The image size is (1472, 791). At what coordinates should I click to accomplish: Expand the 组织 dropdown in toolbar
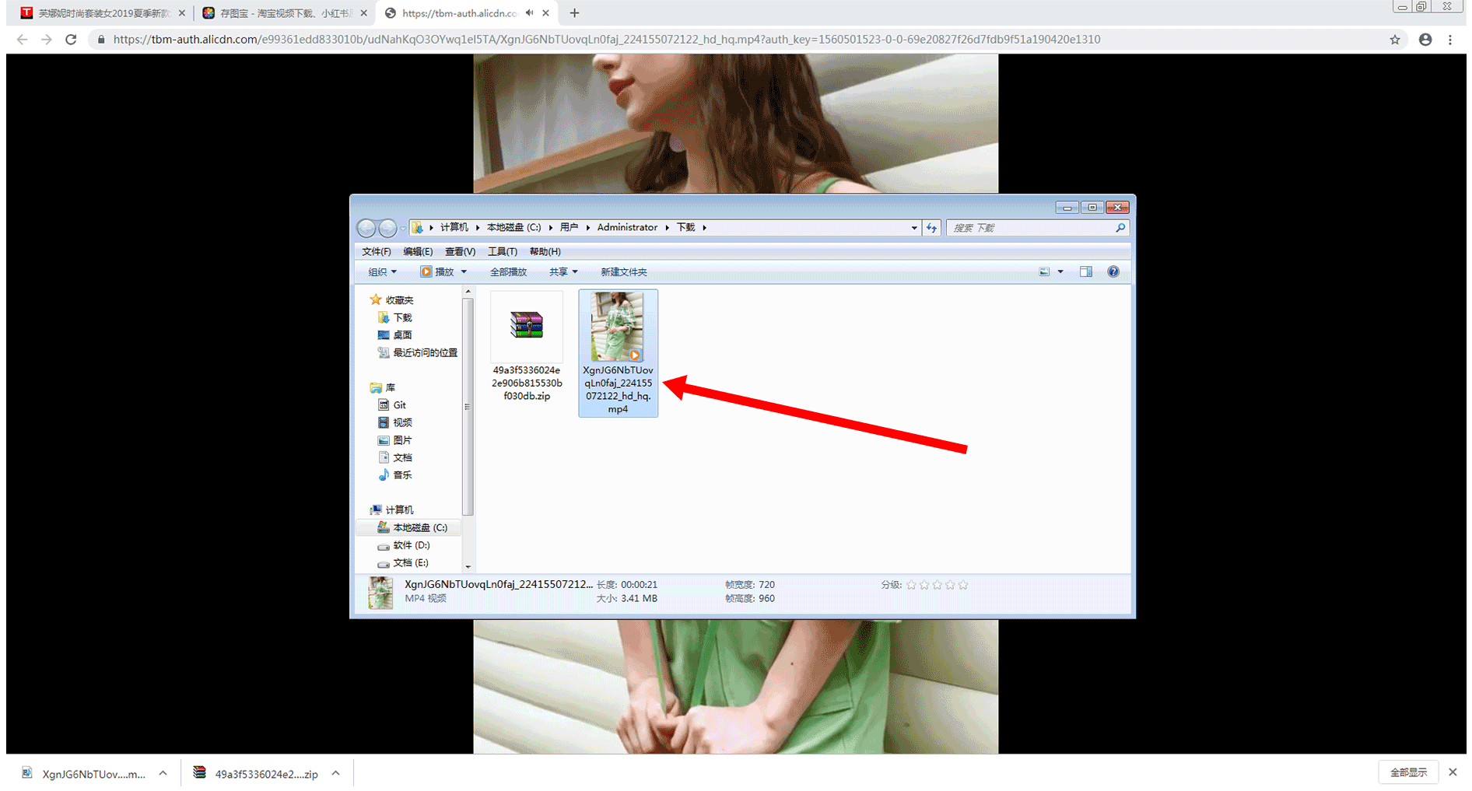coord(382,271)
